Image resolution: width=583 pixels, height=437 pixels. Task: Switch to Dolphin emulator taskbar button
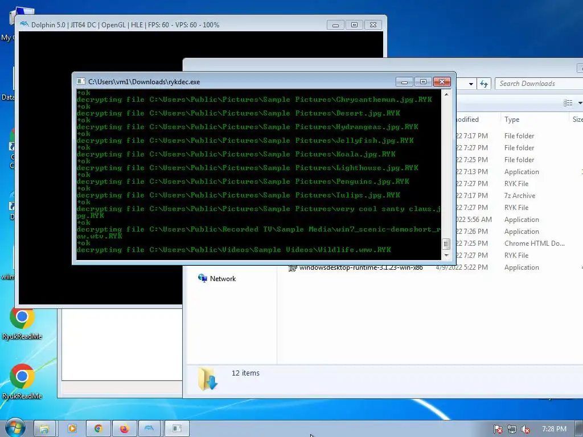click(x=150, y=429)
